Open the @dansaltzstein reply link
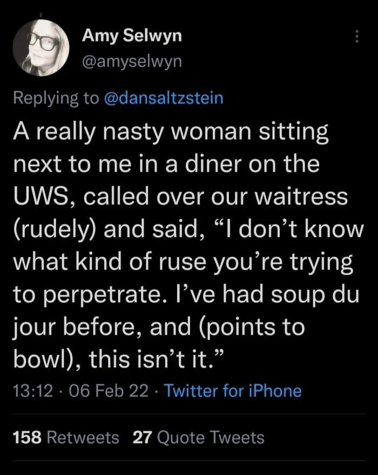Image resolution: width=378 pixels, height=475 pixels. [x=162, y=98]
